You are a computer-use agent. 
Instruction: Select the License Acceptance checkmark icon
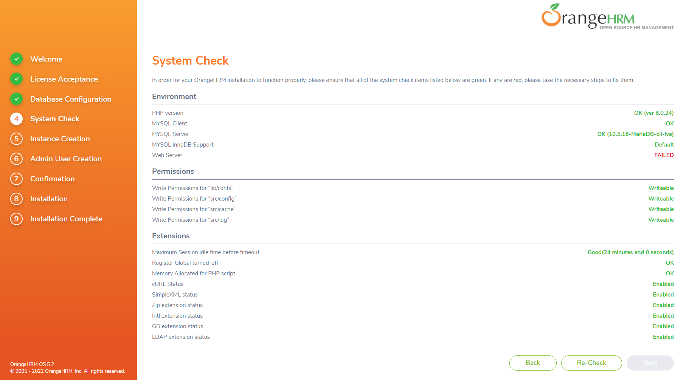[x=16, y=79]
